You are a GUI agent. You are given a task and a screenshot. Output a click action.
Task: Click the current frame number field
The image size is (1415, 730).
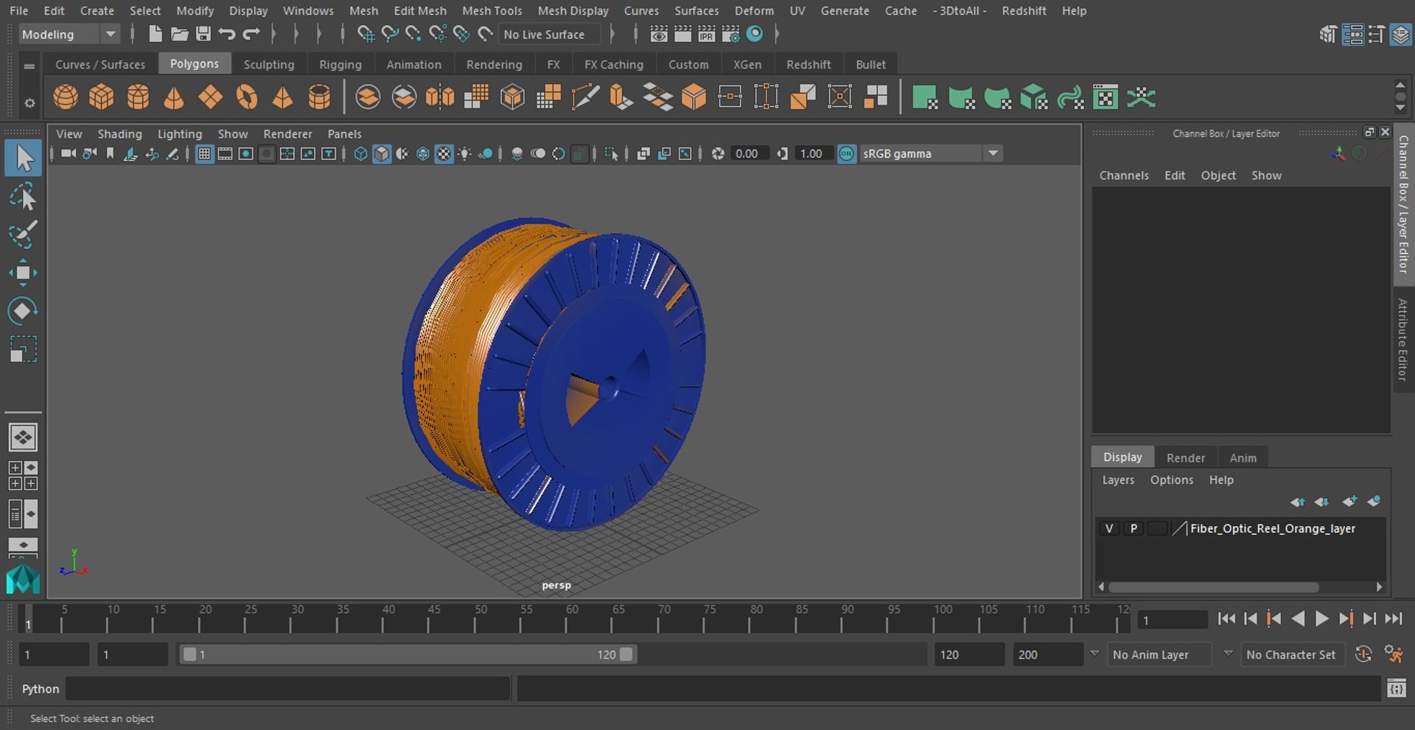pyautogui.click(x=1173, y=620)
